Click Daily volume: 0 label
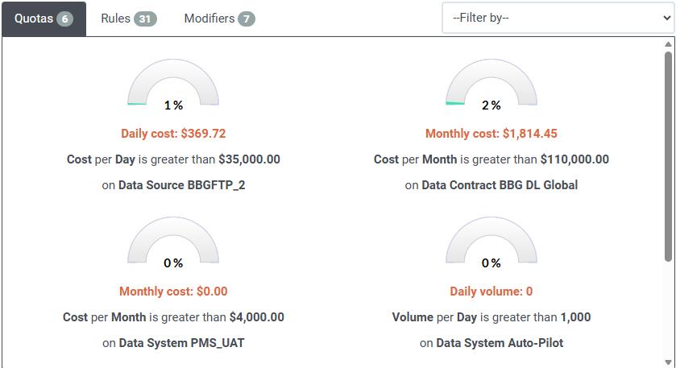The width and height of the screenshot is (676, 368). pos(491,292)
